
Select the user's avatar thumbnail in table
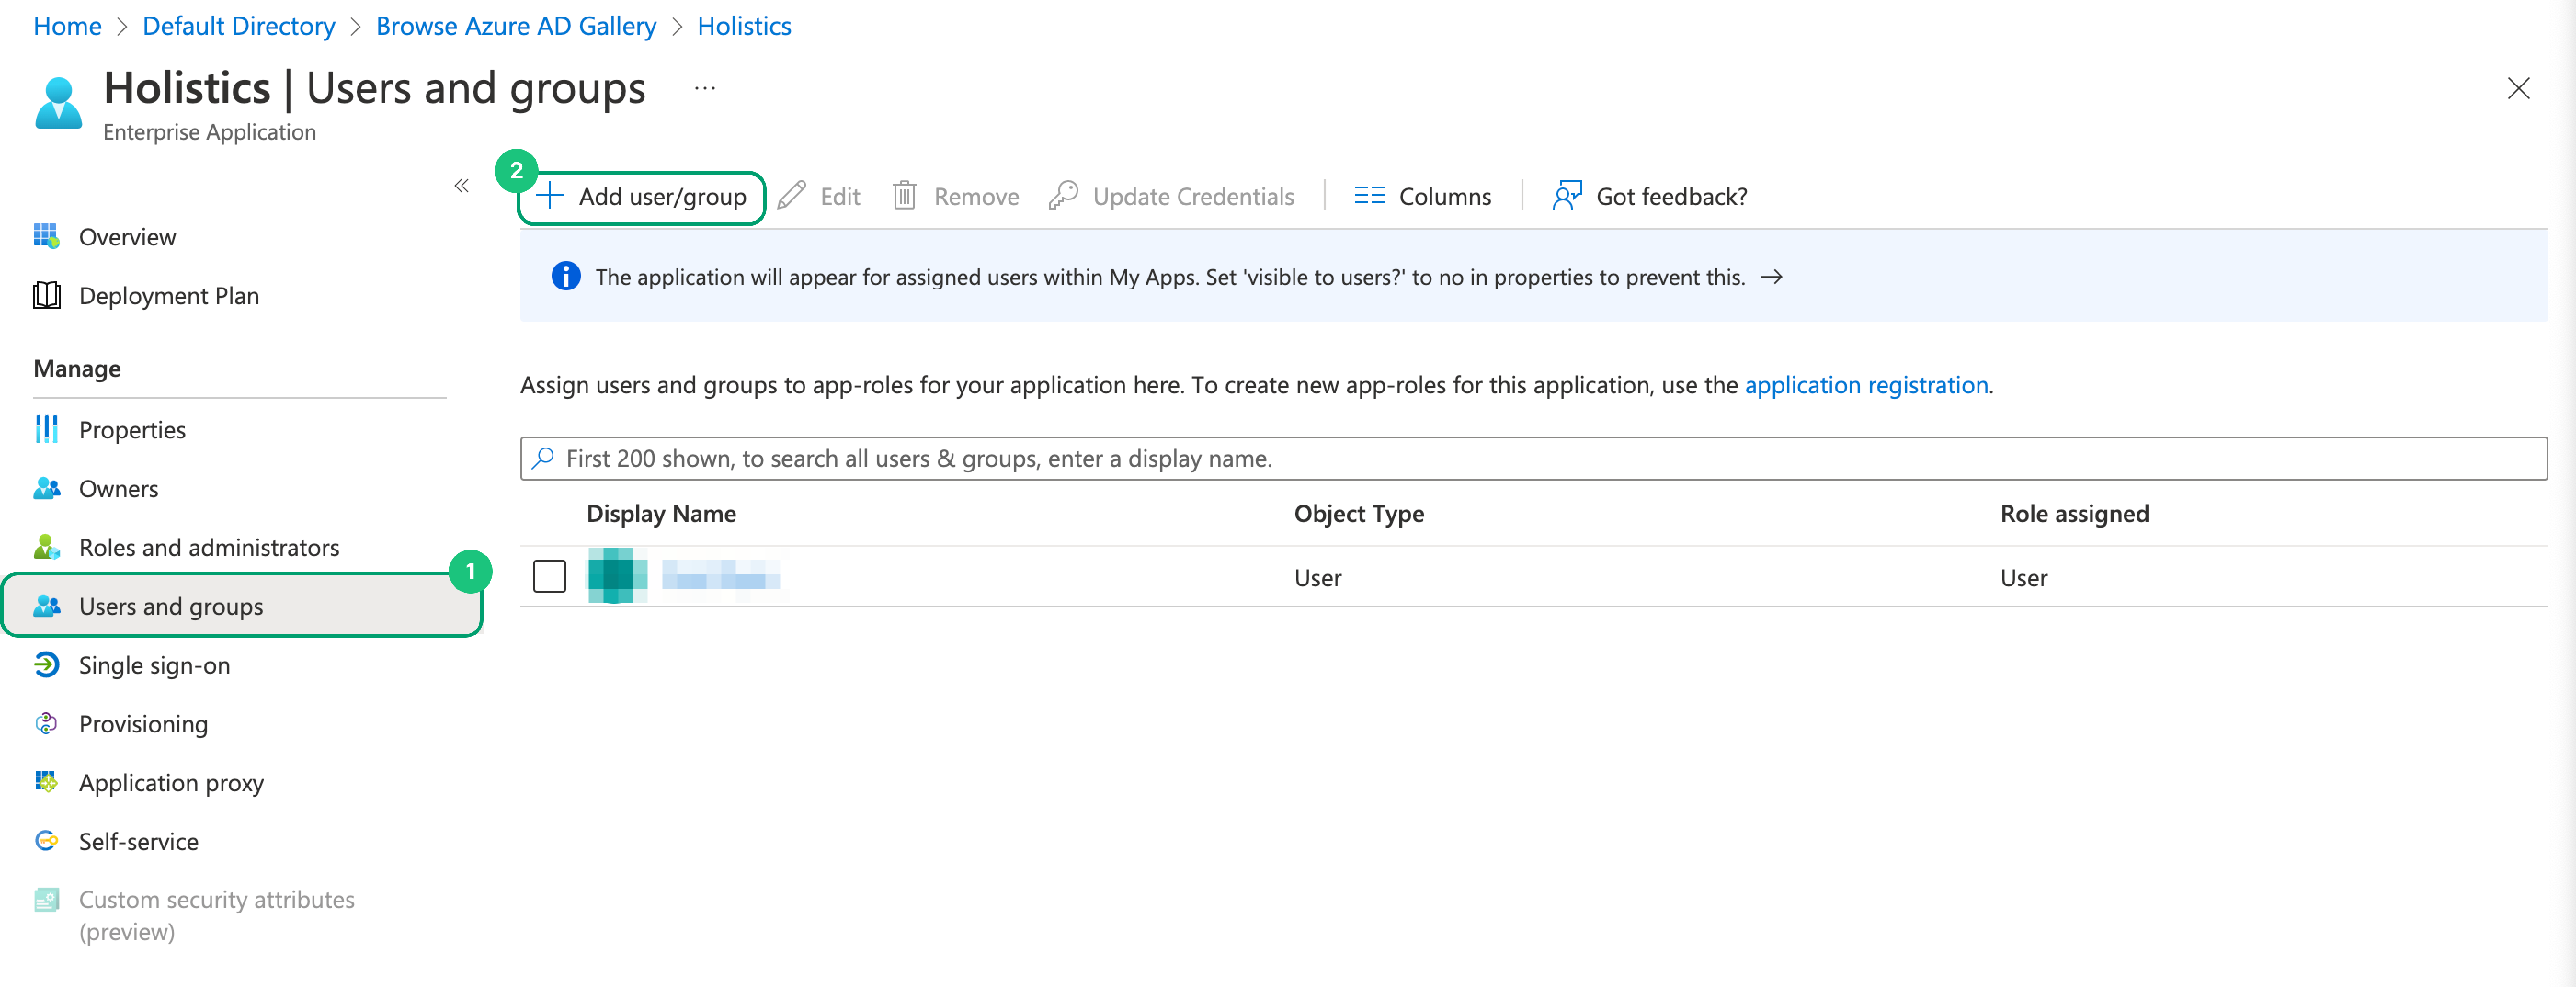[x=617, y=576]
